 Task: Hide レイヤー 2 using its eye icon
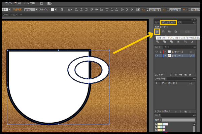coord(157,52)
